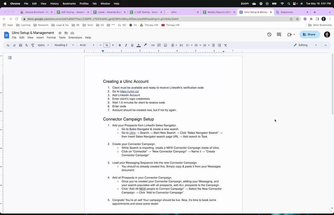Open the zoom level dropdown at 100%
Image resolution: width=334 pixels, height=215 pixels.
43,45
